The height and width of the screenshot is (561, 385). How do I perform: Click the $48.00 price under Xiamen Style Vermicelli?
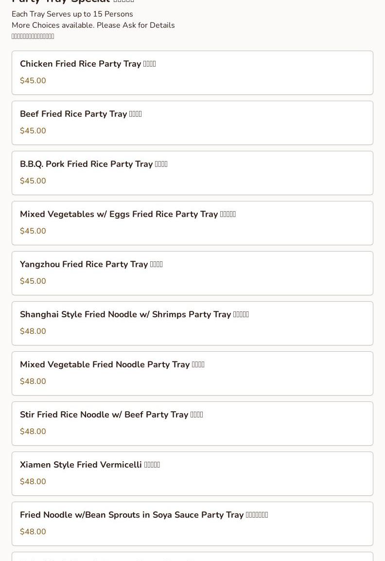(x=33, y=482)
